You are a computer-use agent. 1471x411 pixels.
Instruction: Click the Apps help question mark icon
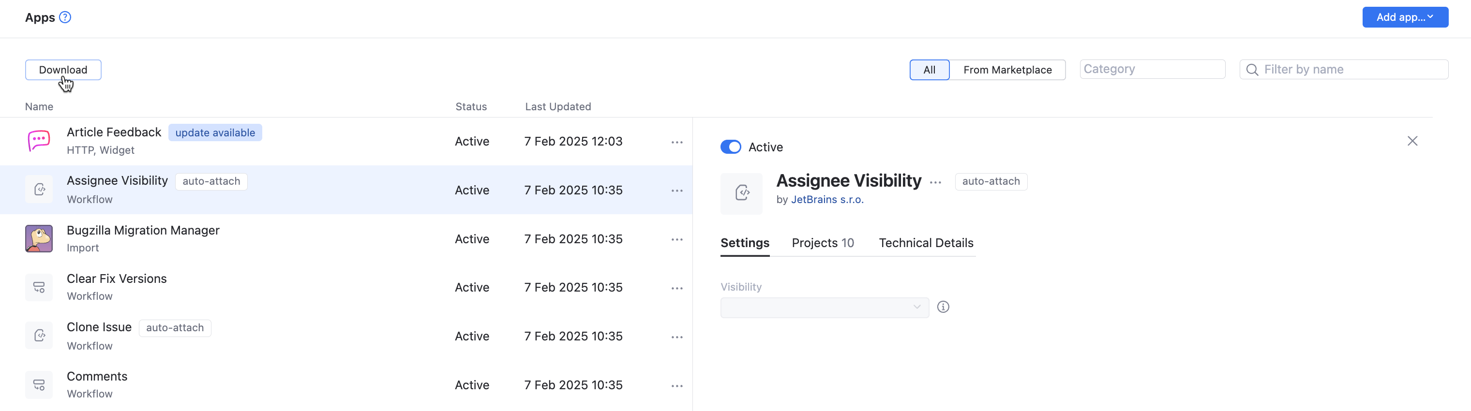pyautogui.click(x=65, y=17)
